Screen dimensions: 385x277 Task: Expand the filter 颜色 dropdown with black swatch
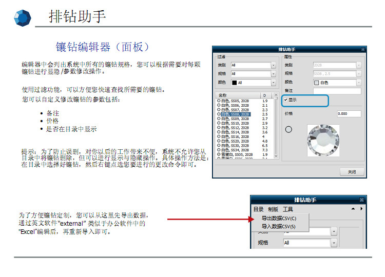(x=273, y=83)
